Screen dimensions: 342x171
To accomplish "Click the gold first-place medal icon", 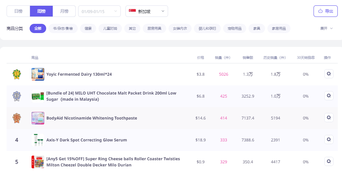I will 17,74.
